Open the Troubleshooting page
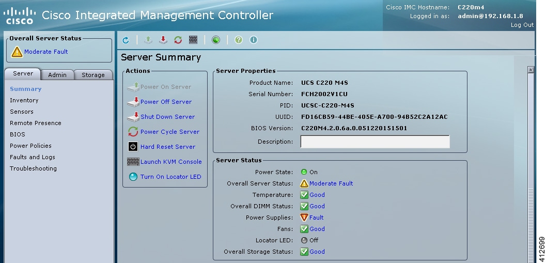 click(33, 168)
